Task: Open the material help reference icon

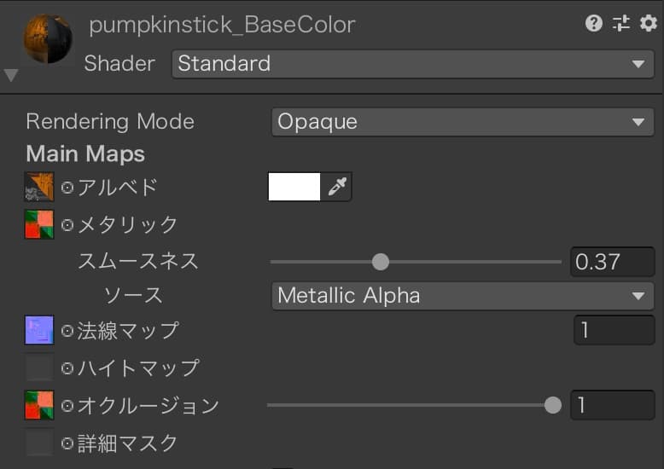Action: [x=594, y=24]
